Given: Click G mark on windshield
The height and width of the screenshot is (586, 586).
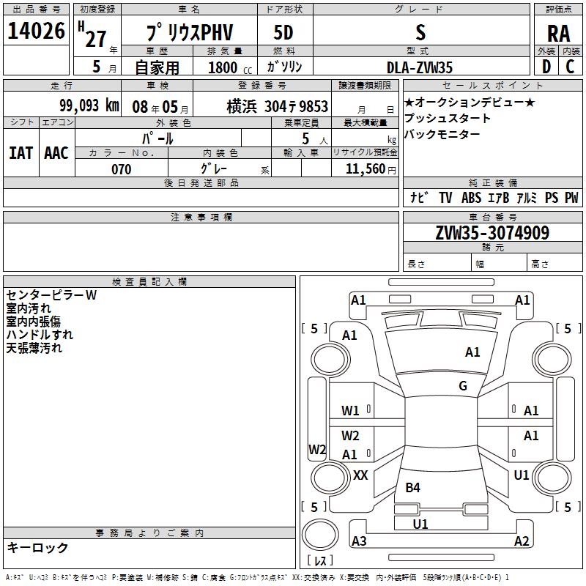Looking at the screenshot, I should (x=463, y=385).
